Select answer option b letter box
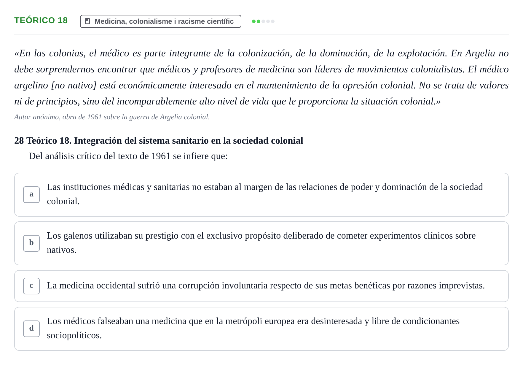 click(31, 243)
